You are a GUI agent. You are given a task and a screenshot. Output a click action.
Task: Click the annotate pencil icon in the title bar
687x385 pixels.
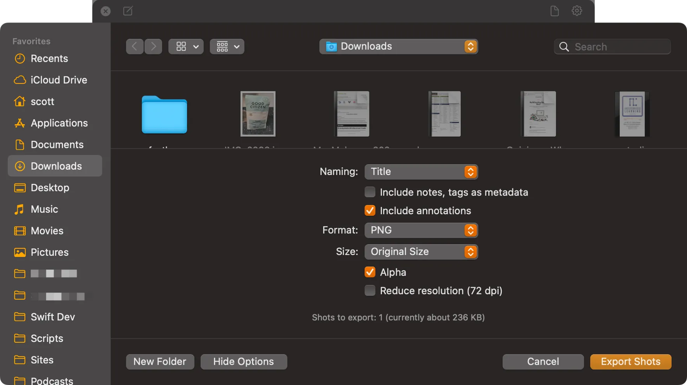point(128,11)
